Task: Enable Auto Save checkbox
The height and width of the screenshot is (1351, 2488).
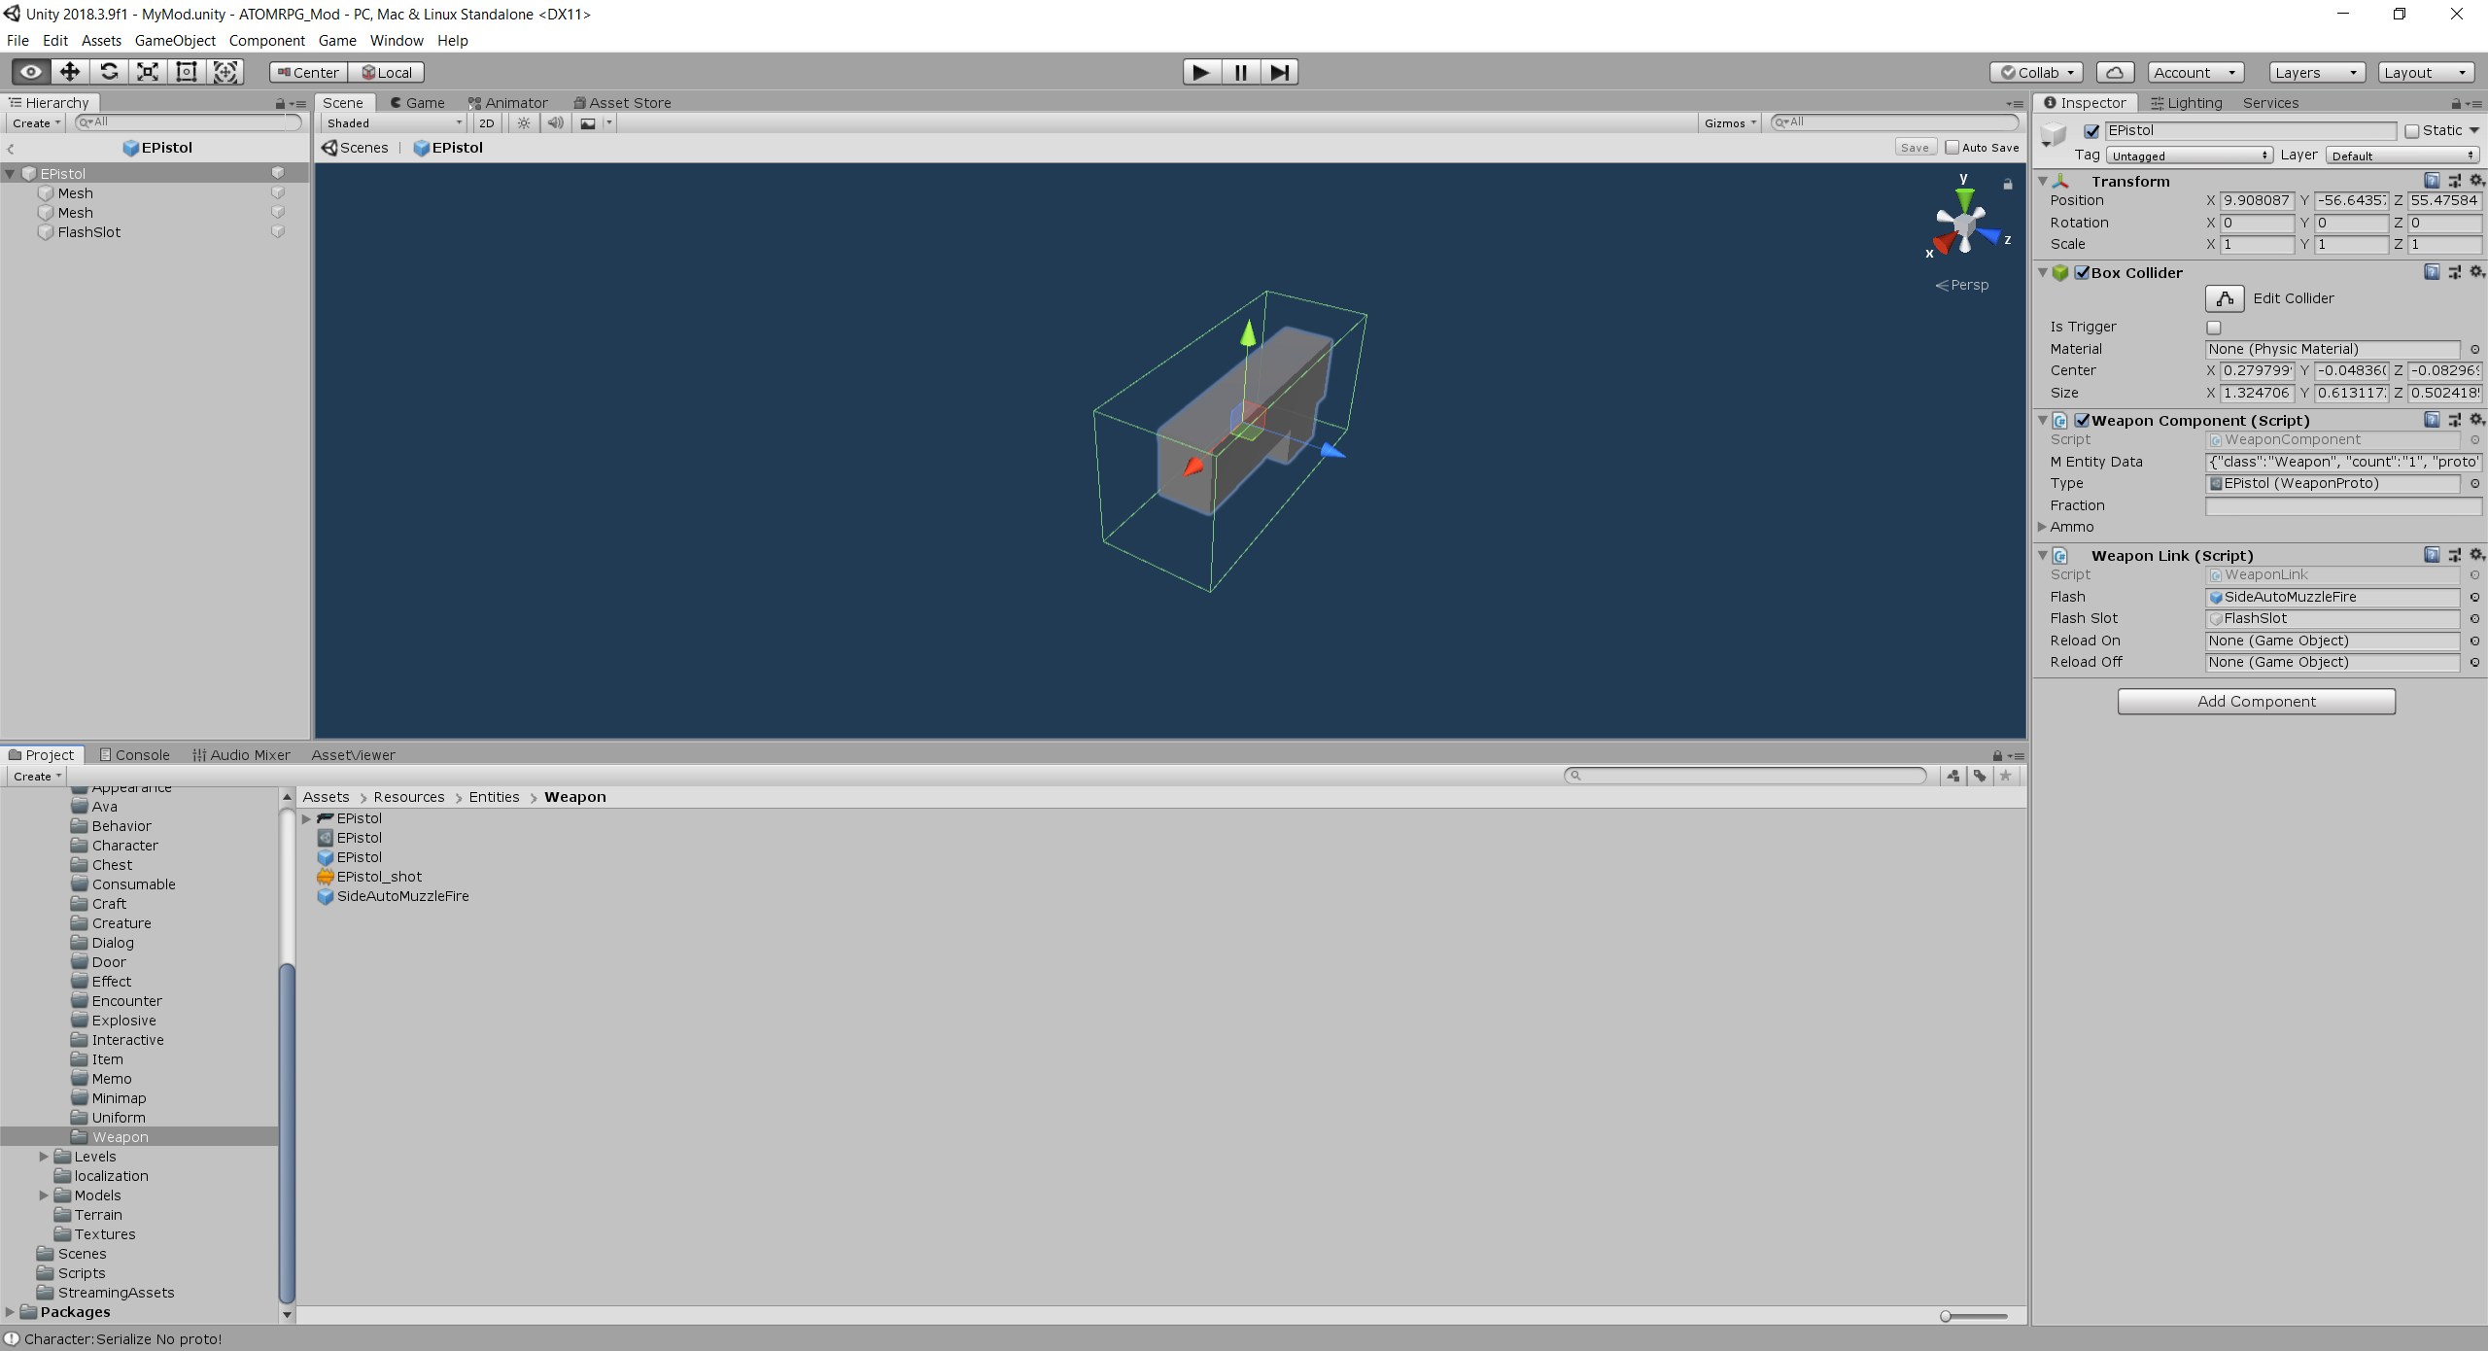Action: click(1952, 148)
